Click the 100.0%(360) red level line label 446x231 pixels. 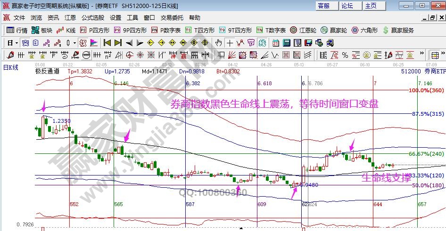425,90
